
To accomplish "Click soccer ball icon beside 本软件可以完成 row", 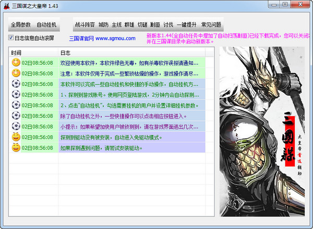I will click(16, 84).
